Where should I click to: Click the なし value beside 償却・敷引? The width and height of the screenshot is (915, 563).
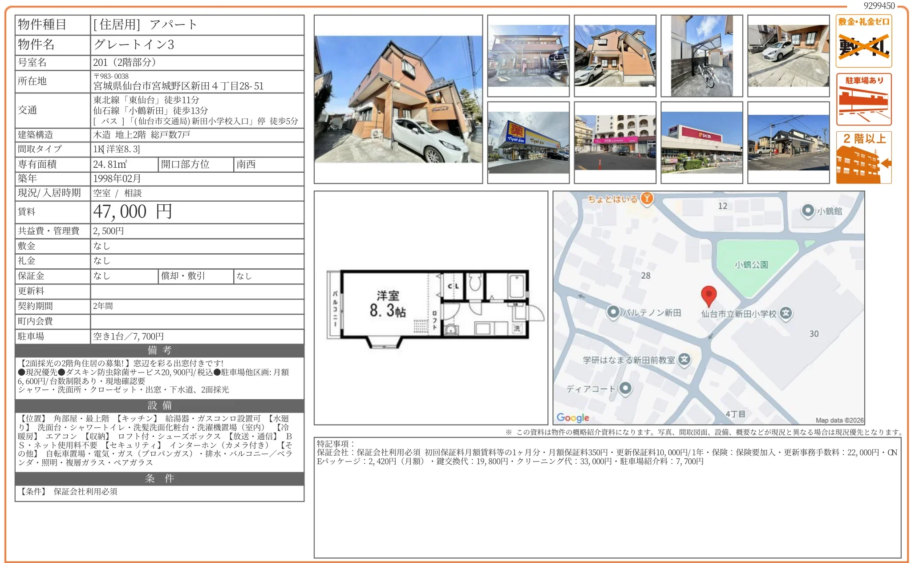(244, 276)
